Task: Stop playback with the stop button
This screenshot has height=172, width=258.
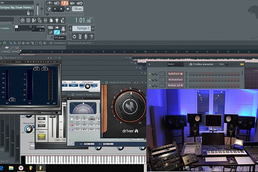Action: tap(61, 9)
